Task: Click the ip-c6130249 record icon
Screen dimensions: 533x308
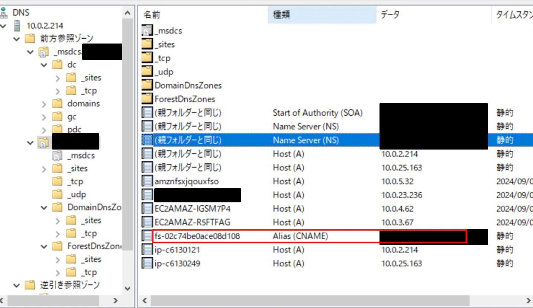Action: (148, 263)
